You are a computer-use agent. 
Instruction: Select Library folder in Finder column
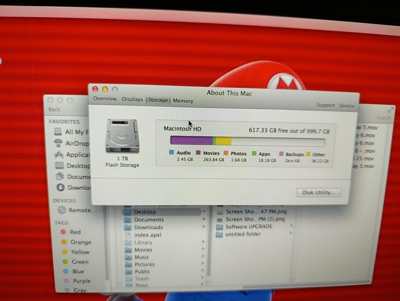pos(139,242)
